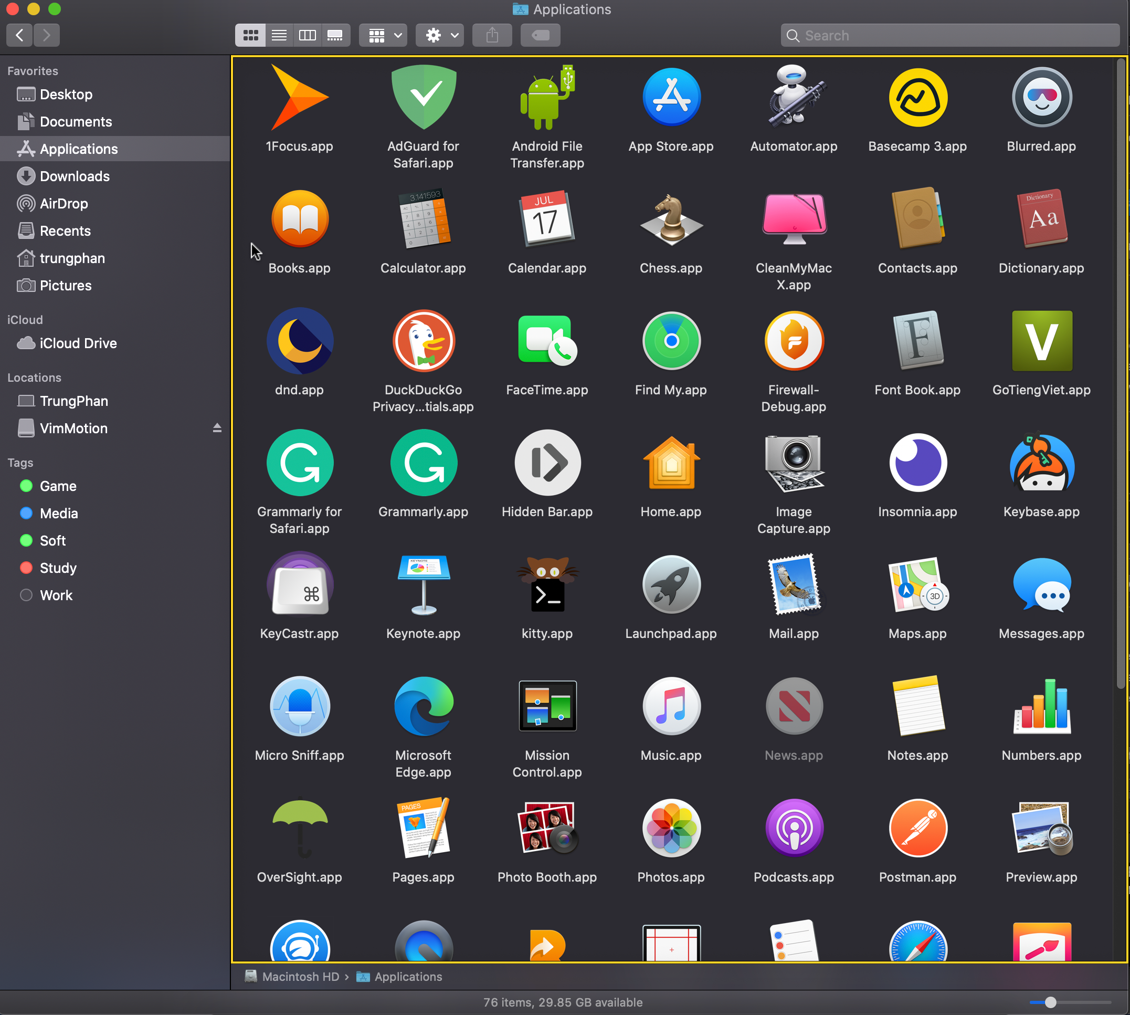
Task: Open the Automator.app robot icon
Action: 793,98
